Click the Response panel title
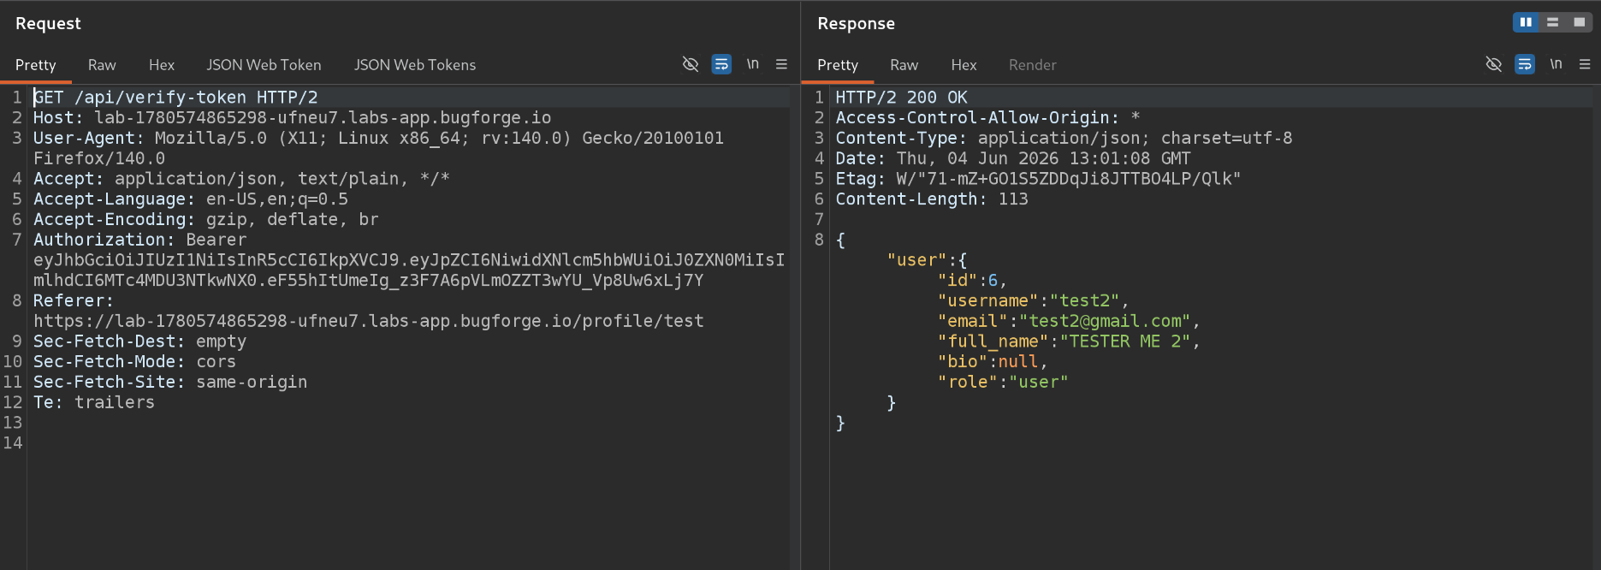The image size is (1601, 570). point(856,24)
